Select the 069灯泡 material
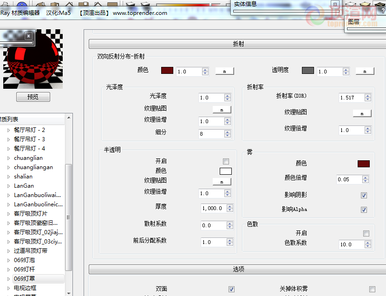 [24, 260]
